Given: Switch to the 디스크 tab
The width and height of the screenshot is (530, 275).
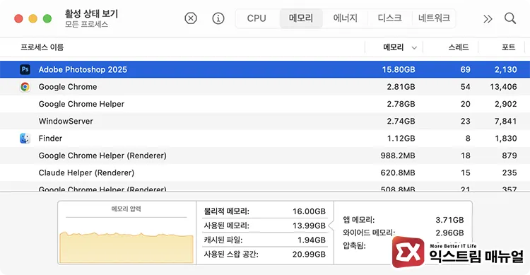Looking at the screenshot, I should click(389, 18).
